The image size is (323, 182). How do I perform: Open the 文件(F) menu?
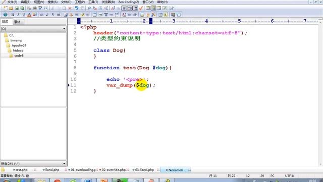(12, 2)
